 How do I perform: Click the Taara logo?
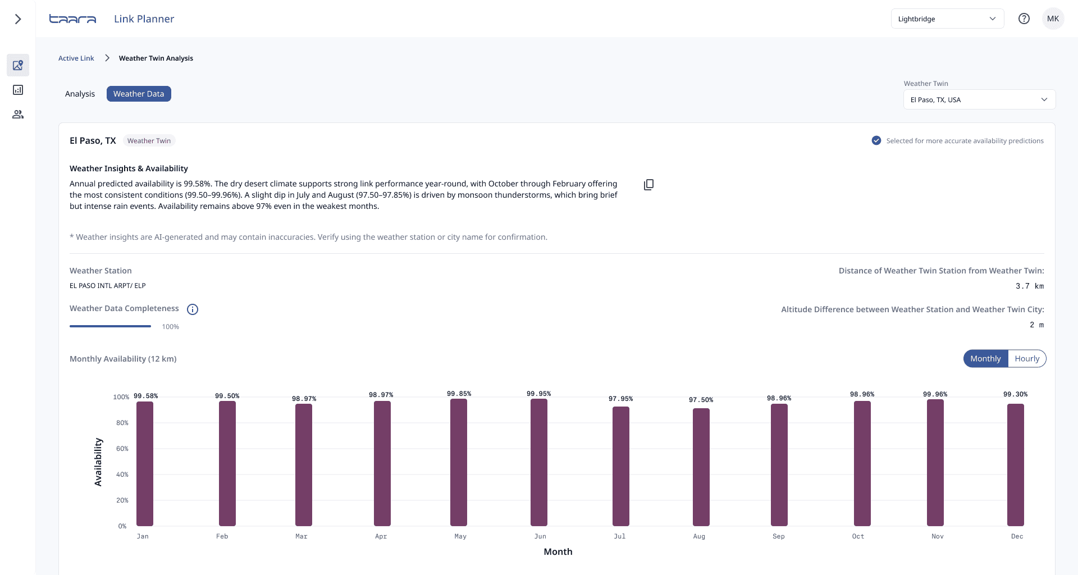pos(72,19)
